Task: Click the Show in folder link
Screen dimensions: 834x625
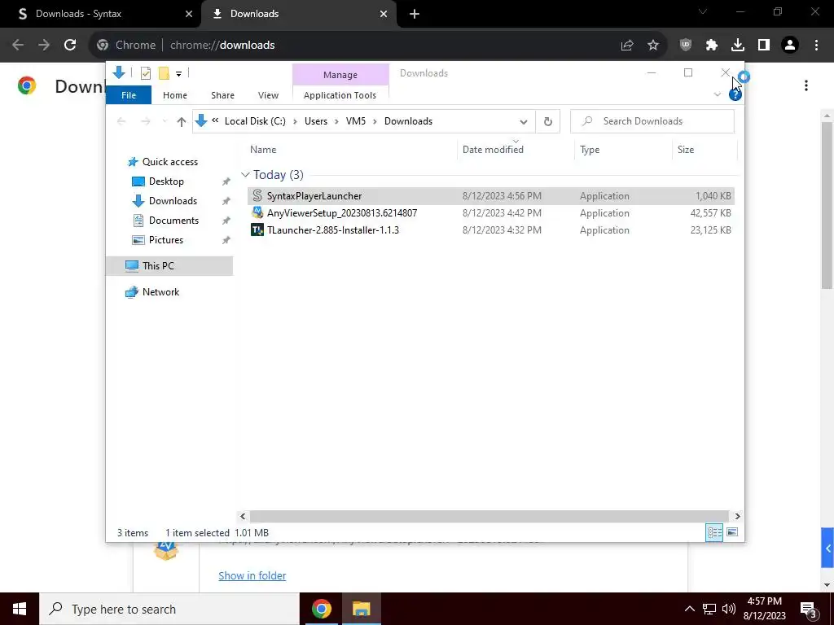Action: [252, 575]
